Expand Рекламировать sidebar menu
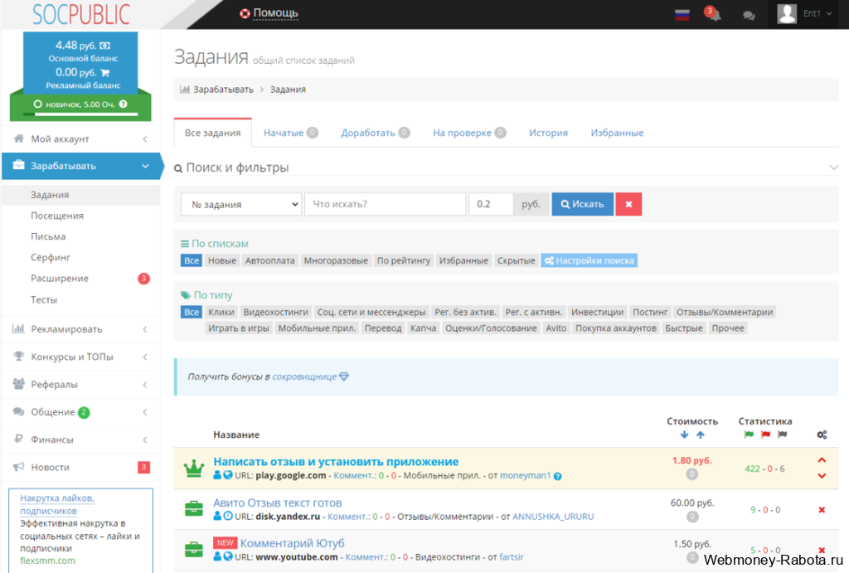This screenshot has width=849, height=573. [81, 328]
